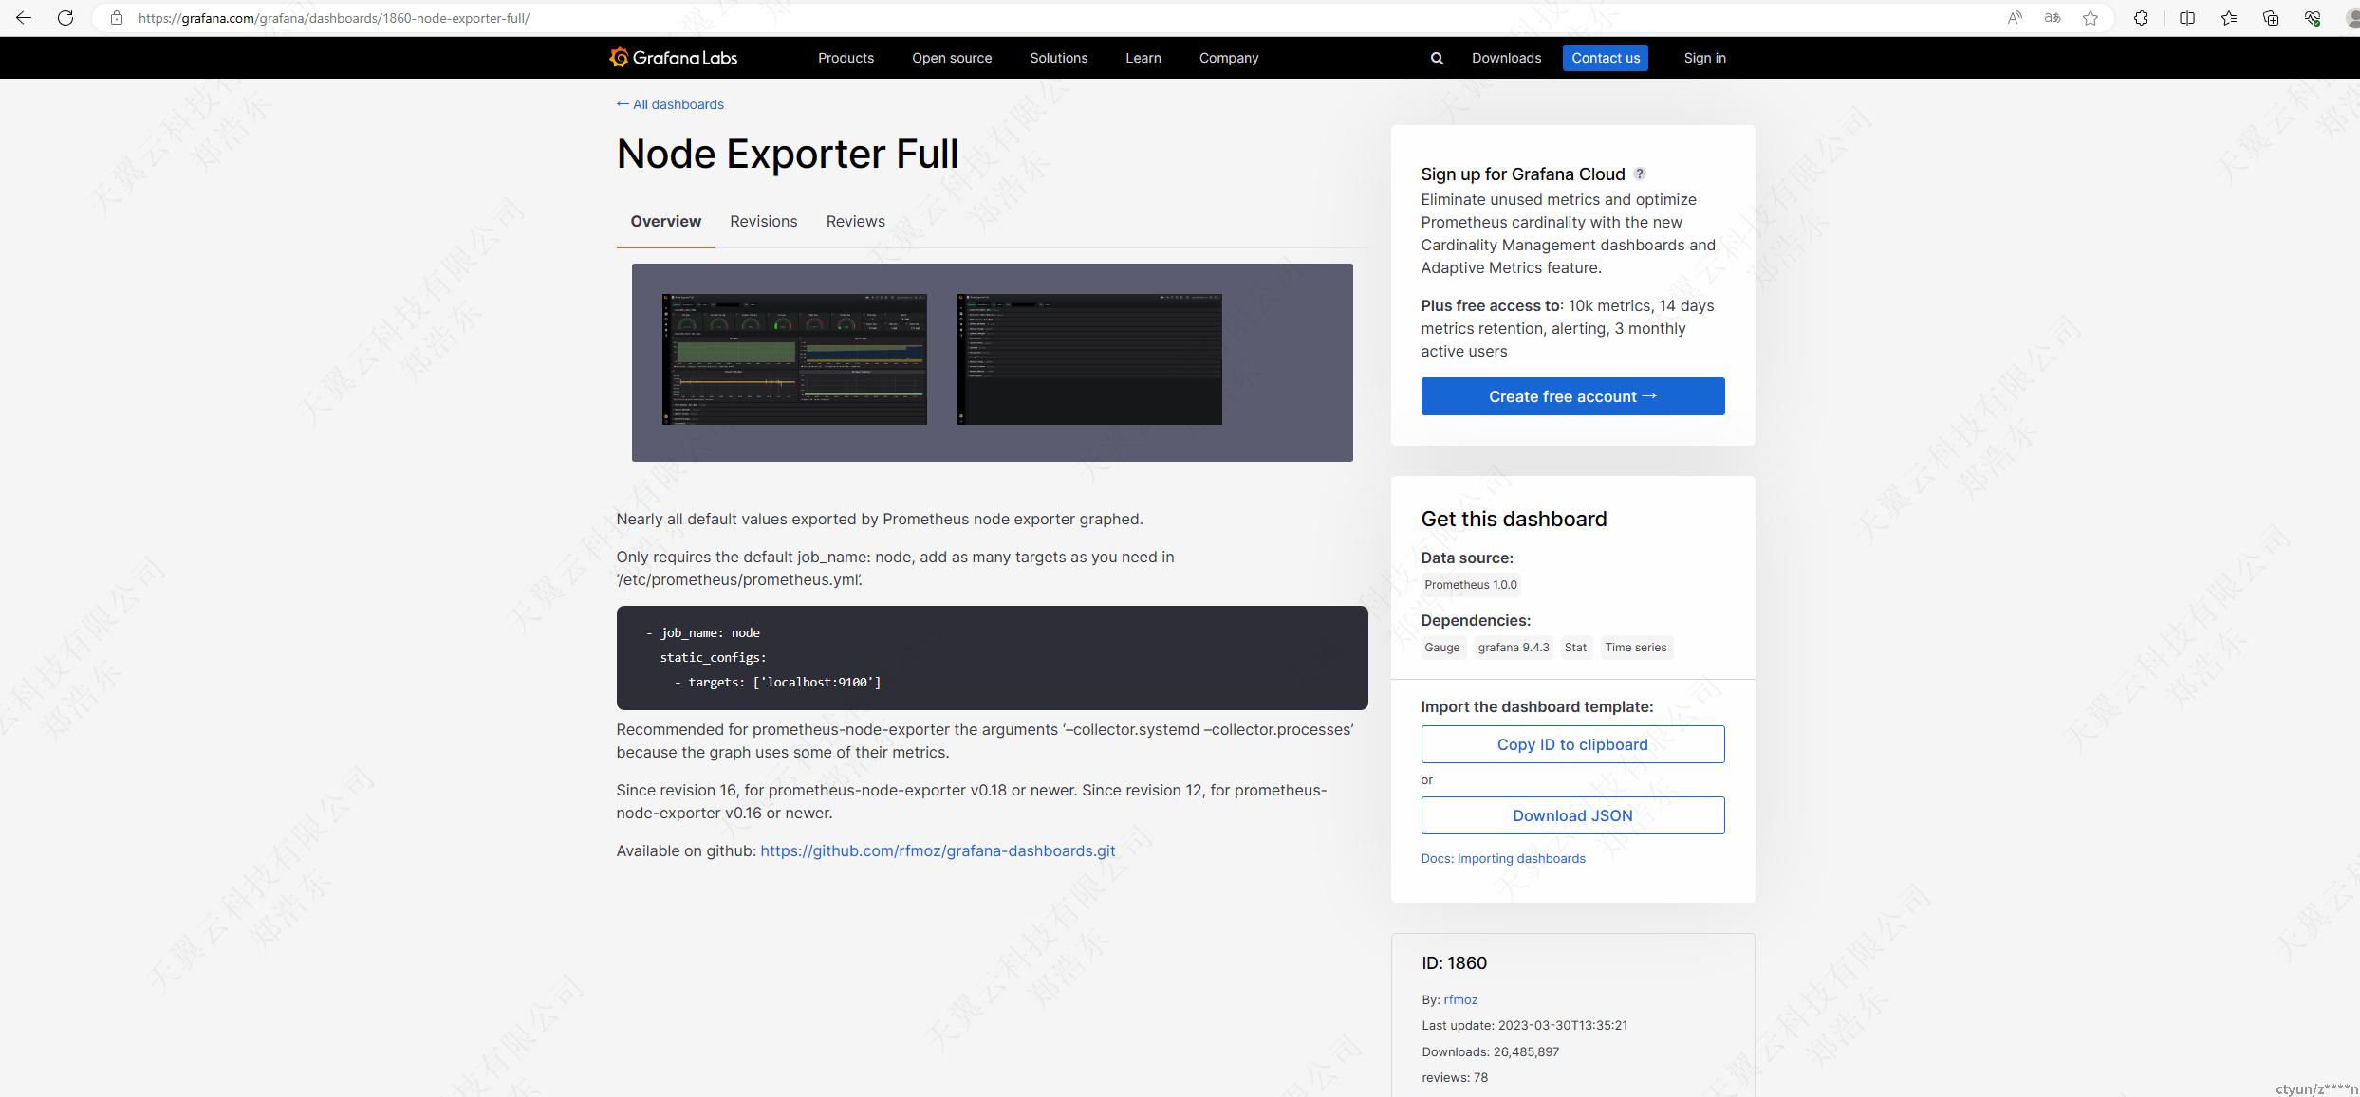Click the Prometheus 1.0.0 data source tag
Screen dimensions: 2360x1097
coord(1470,585)
